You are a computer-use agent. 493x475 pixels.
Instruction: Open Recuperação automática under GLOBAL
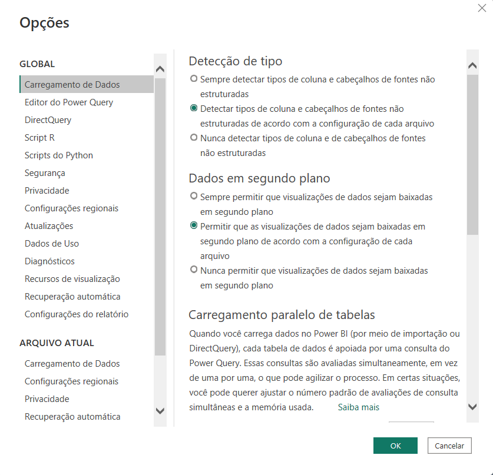(72, 296)
